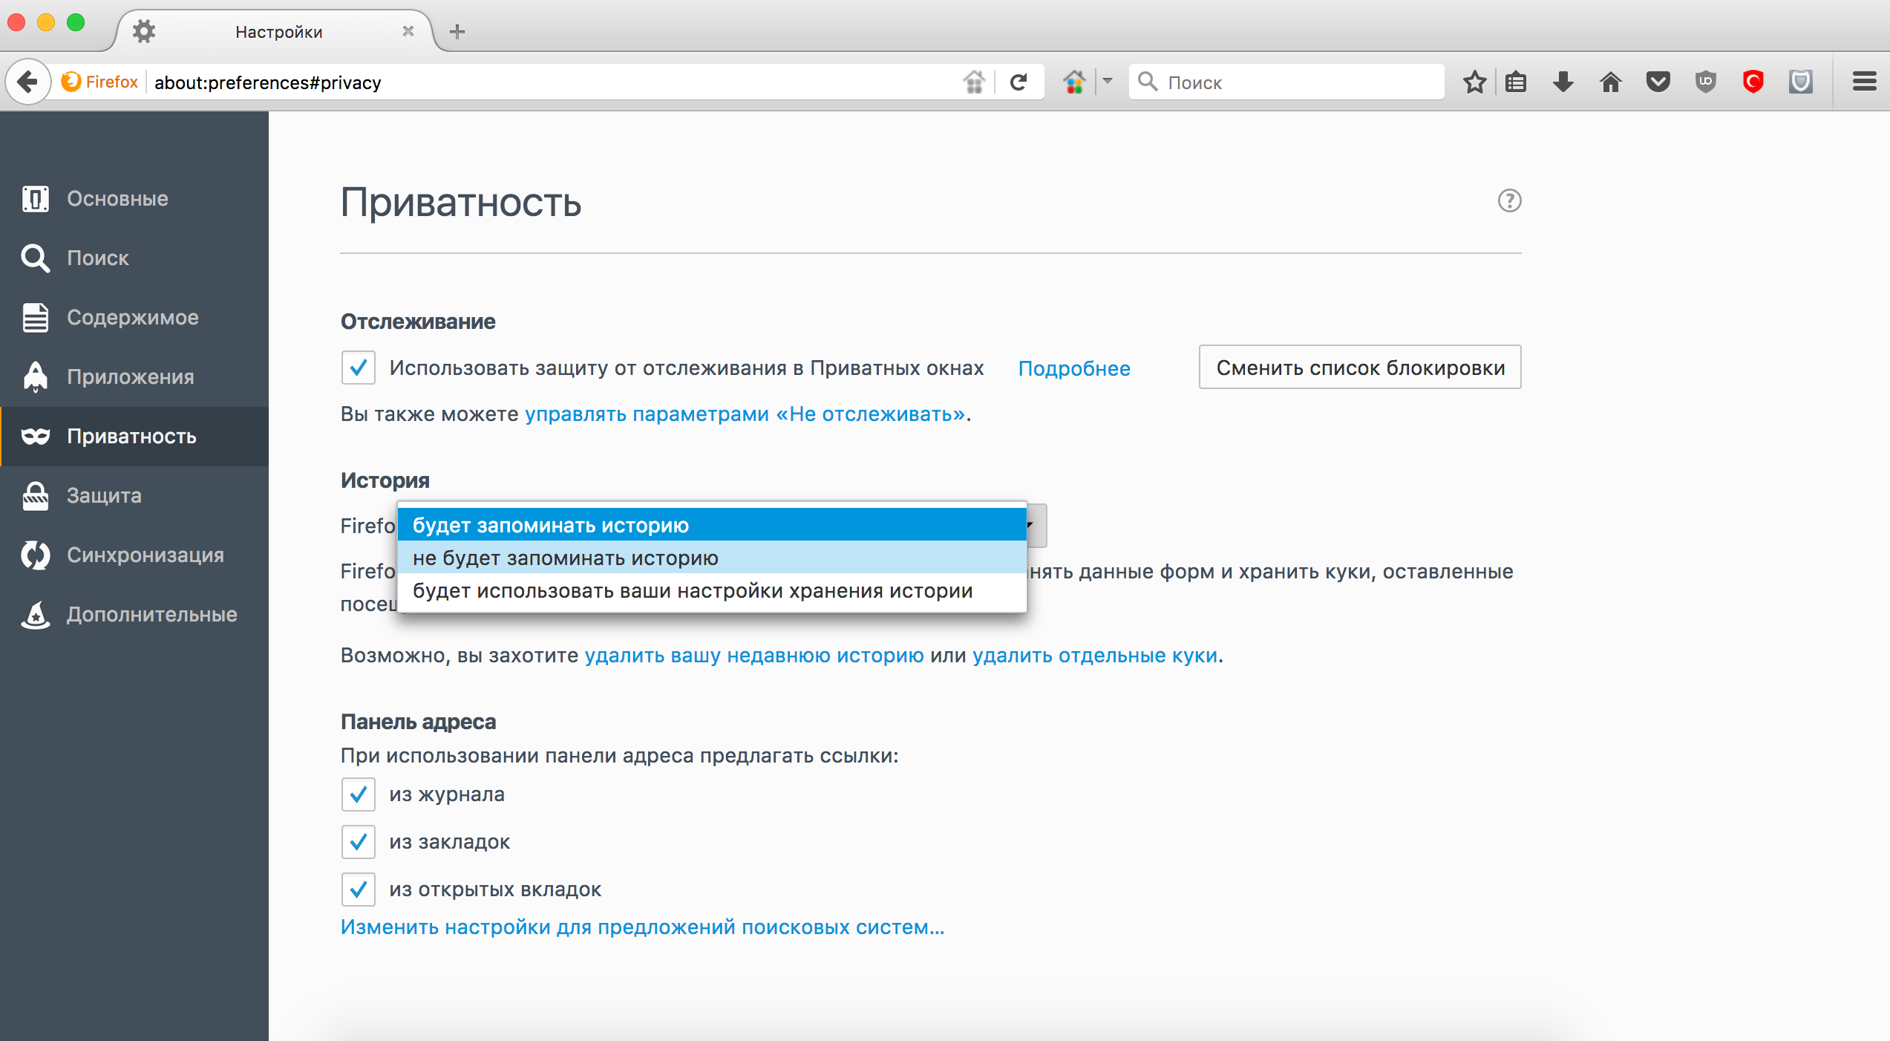Open управлять параметрами «Не отслеживать» link
The height and width of the screenshot is (1041, 1890).
pos(745,414)
